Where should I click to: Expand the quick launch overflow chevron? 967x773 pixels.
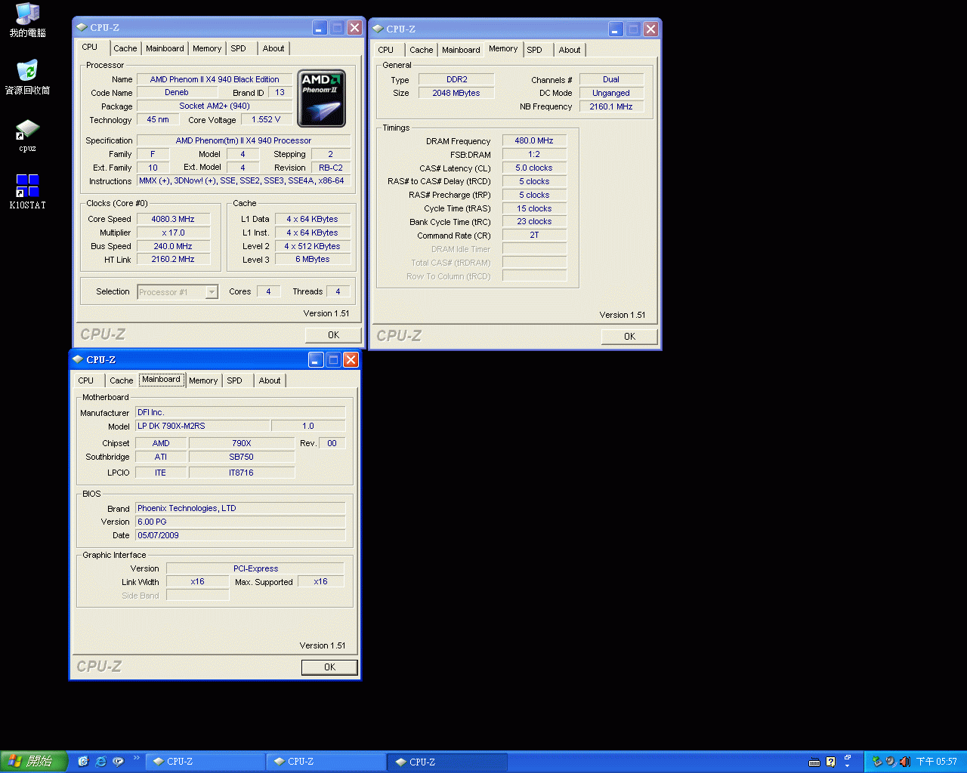click(137, 758)
